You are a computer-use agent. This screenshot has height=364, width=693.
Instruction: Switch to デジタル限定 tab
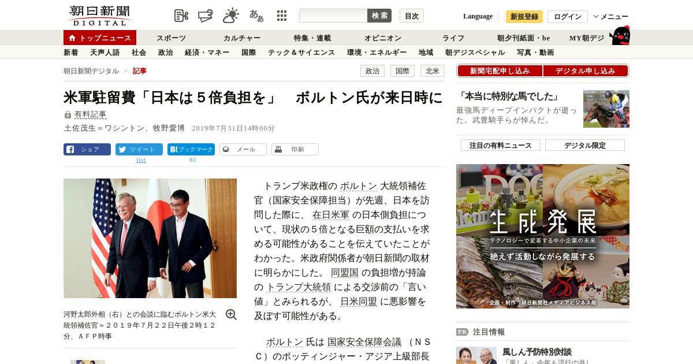tap(585, 145)
